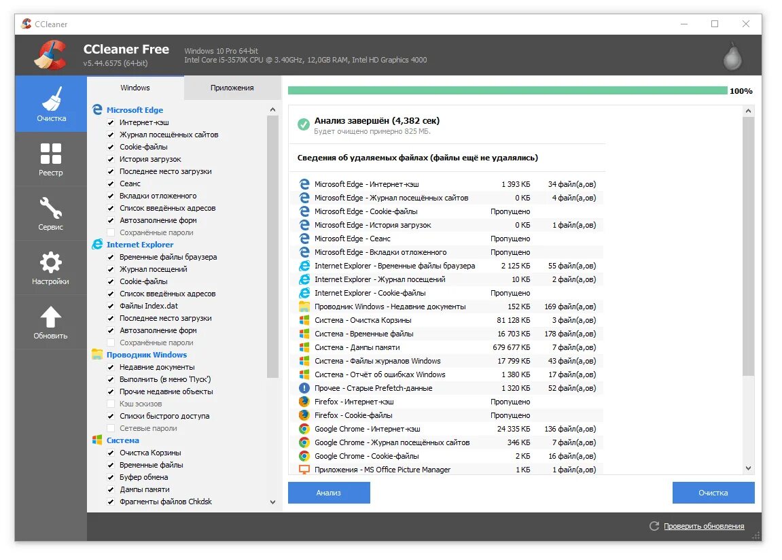782x560 pixels.
Task: Click the Система Windows flag icon in tree
Action: [97, 440]
